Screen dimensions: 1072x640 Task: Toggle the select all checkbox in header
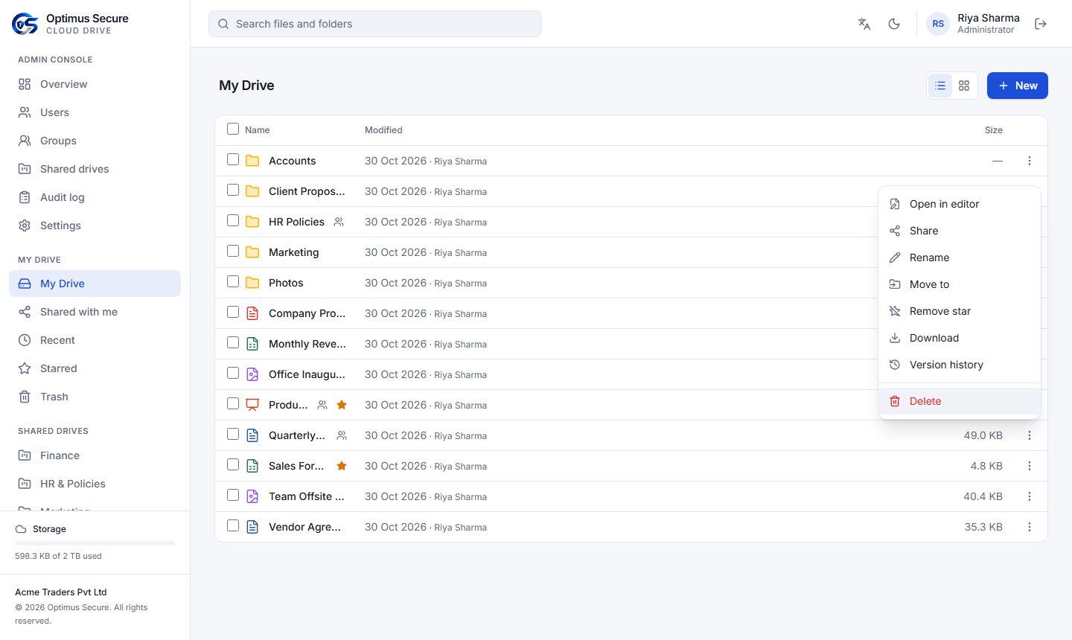click(233, 129)
